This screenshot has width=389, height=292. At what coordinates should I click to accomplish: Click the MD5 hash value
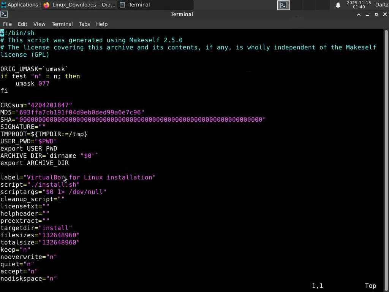(x=80, y=112)
